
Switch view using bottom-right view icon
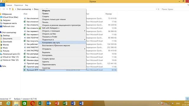(187, 99)
